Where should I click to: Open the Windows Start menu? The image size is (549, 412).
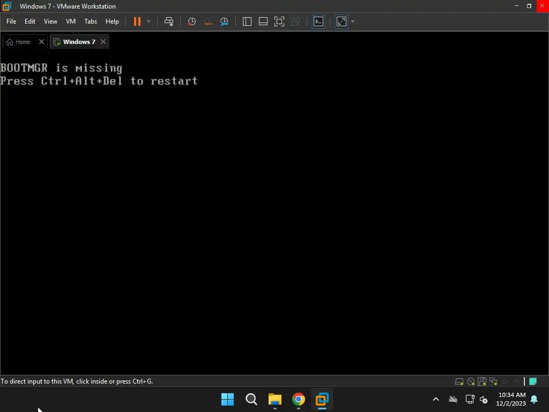pos(227,399)
